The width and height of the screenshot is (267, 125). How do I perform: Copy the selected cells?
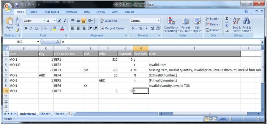17,24
